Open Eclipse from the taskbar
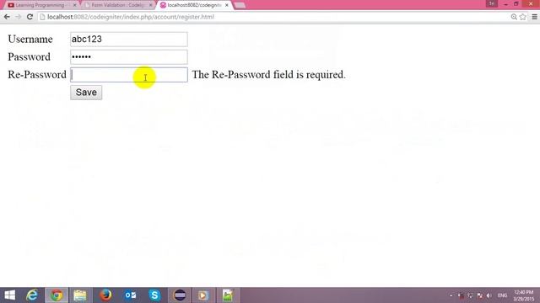Viewport: 540px width, 303px height. click(180, 295)
